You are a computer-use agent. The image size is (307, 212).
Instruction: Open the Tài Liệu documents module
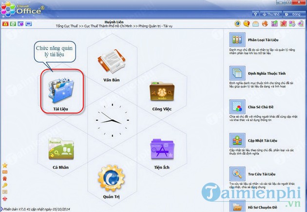point(61,90)
